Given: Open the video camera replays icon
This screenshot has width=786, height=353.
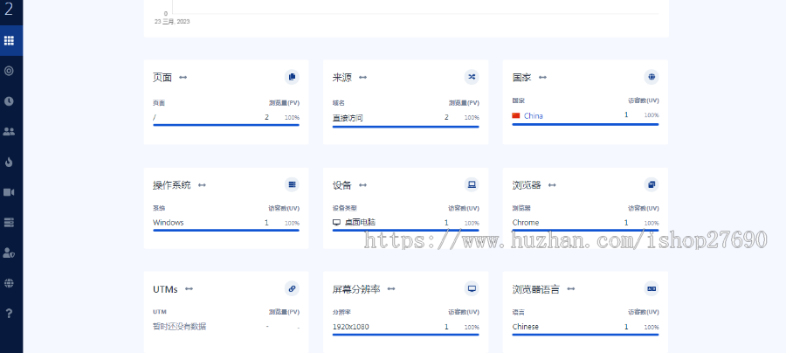Looking at the screenshot, I should click(9, 192).
